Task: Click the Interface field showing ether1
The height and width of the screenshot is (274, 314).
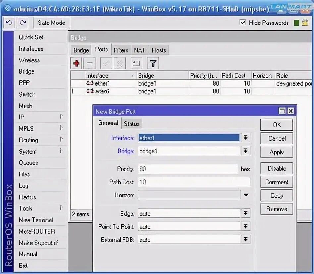Action: [189, 138]
